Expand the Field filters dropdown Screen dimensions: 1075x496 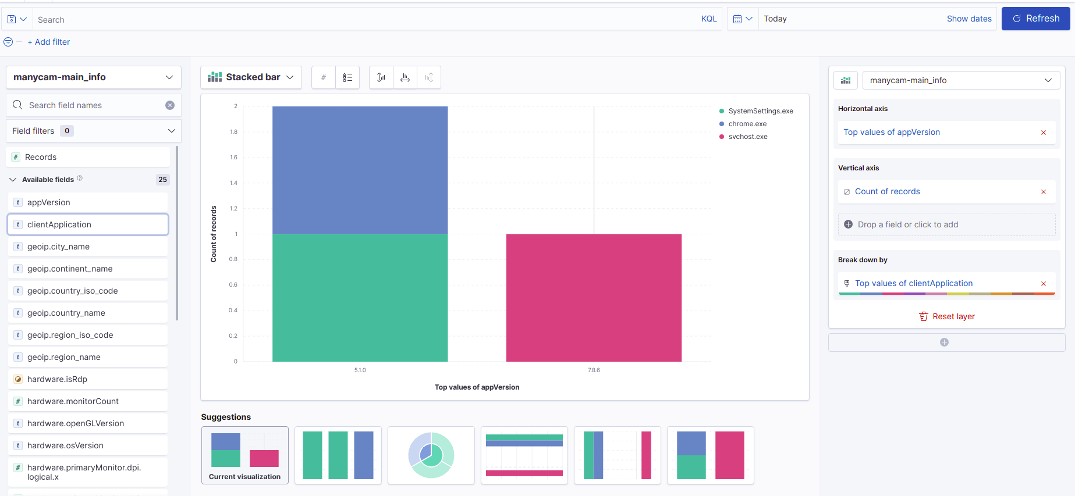click(x=94, y=131)
